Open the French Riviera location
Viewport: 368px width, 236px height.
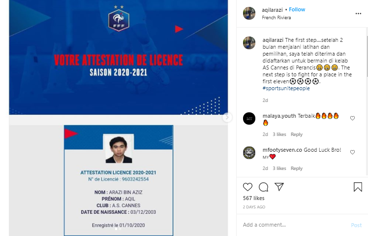coord(276,18)
